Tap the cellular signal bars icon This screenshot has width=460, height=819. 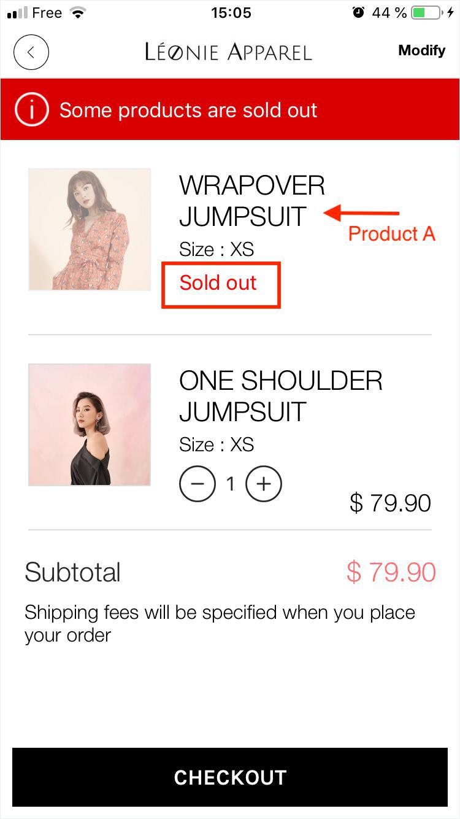17,13
